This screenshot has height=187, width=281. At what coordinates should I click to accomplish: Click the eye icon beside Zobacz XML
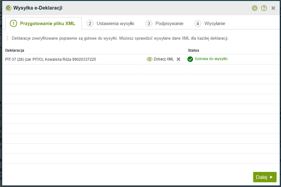pyautogui.click(x=150, y=59)
